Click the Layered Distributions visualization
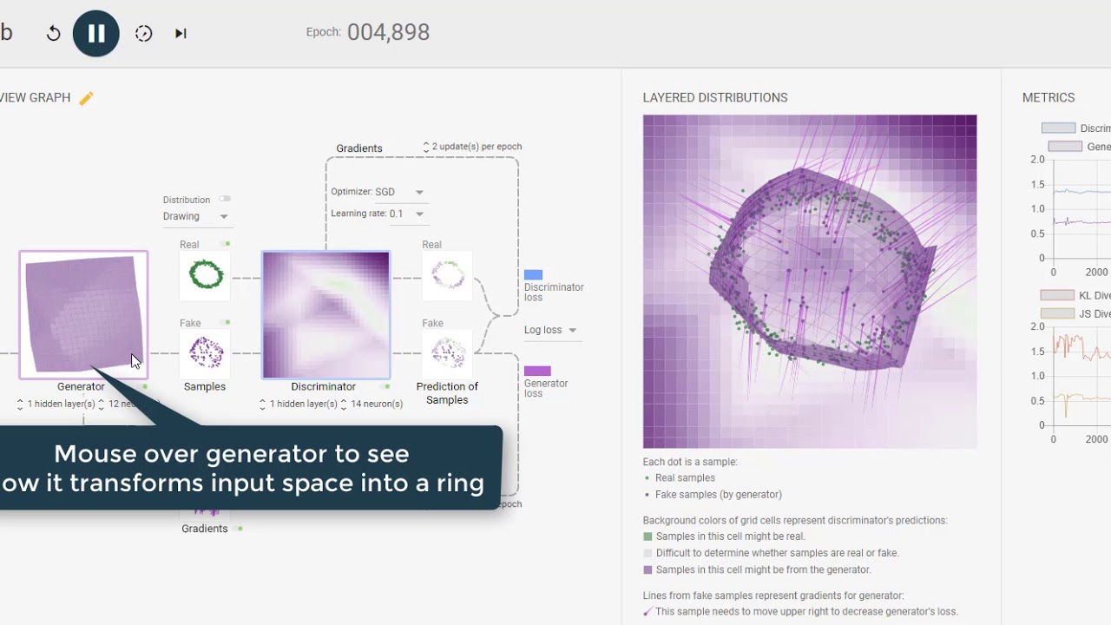 [810, 281]
